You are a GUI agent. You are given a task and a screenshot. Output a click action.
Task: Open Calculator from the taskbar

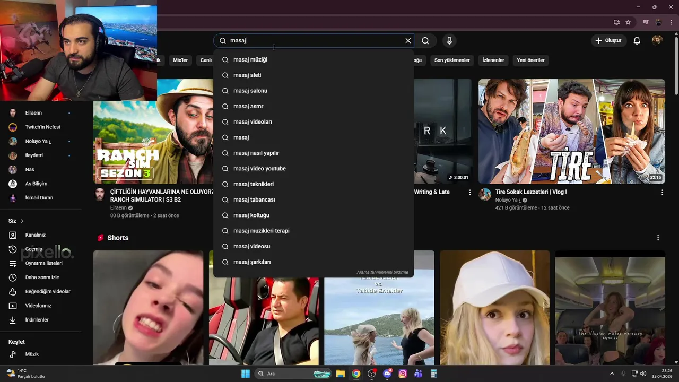(433, 374)
